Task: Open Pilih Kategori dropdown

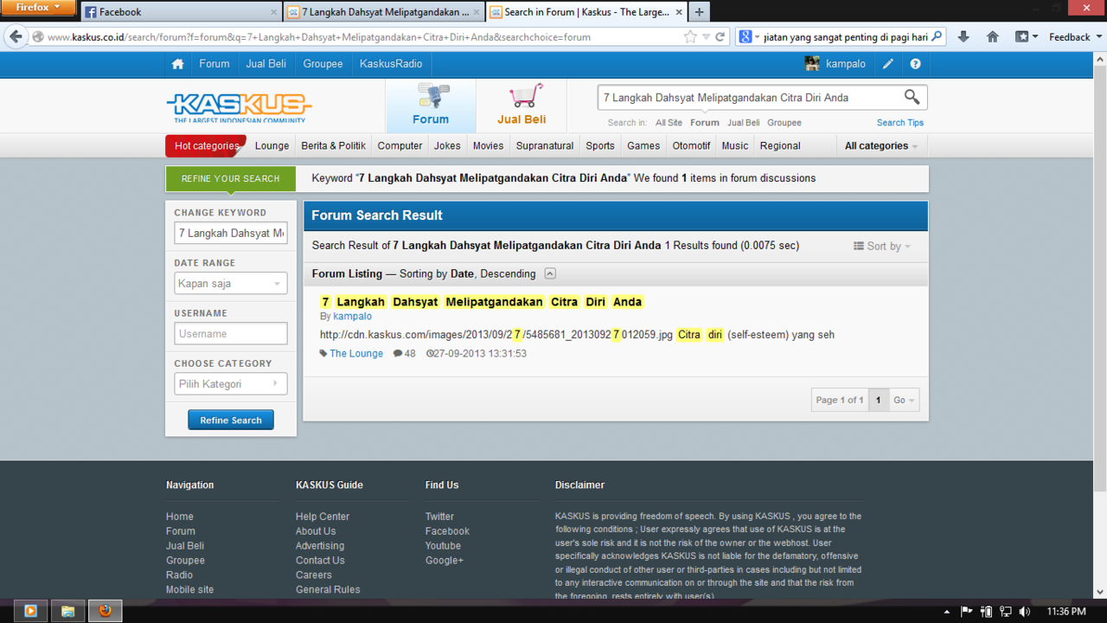Action: (231, 383)
